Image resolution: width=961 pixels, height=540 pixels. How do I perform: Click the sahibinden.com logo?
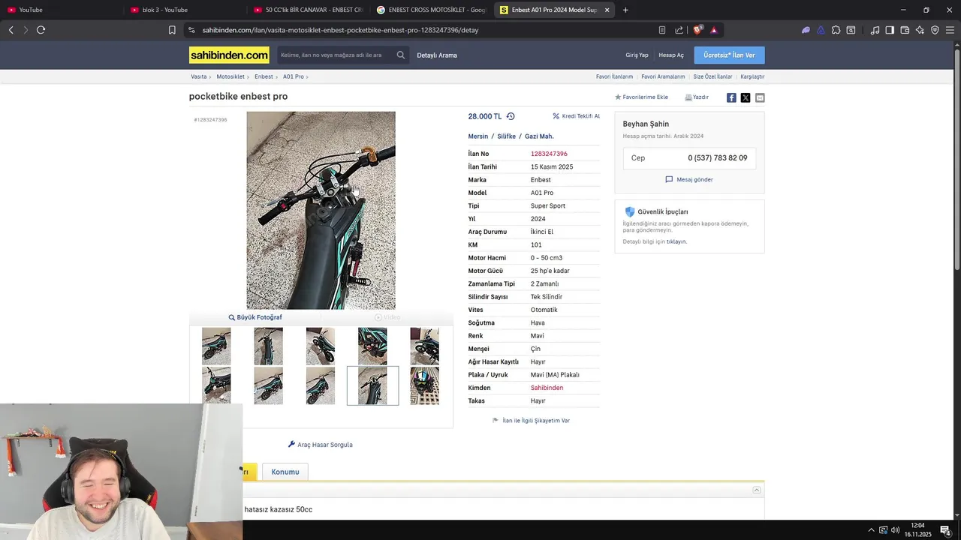point(229,55)
